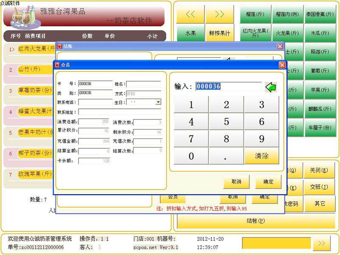Click the 交班(J) shift handover button
Viewport: 340px width, 255px height.
pos(319,187)
